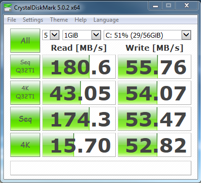Click the 4K Q32T1 write result 54.07
This screenshot has width=201, height=183.
click(155, 93)
